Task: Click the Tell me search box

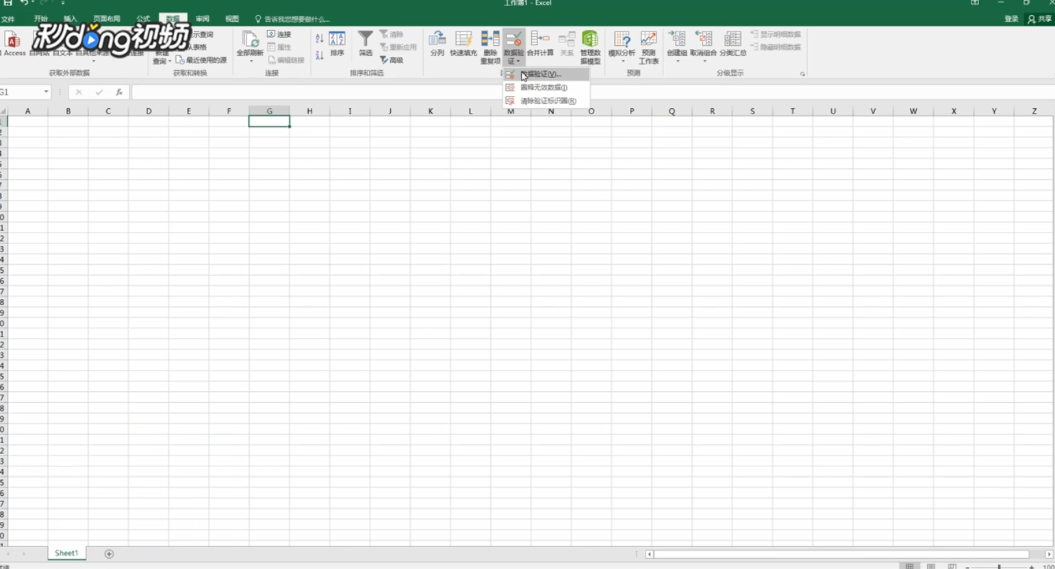Action: 292,19
